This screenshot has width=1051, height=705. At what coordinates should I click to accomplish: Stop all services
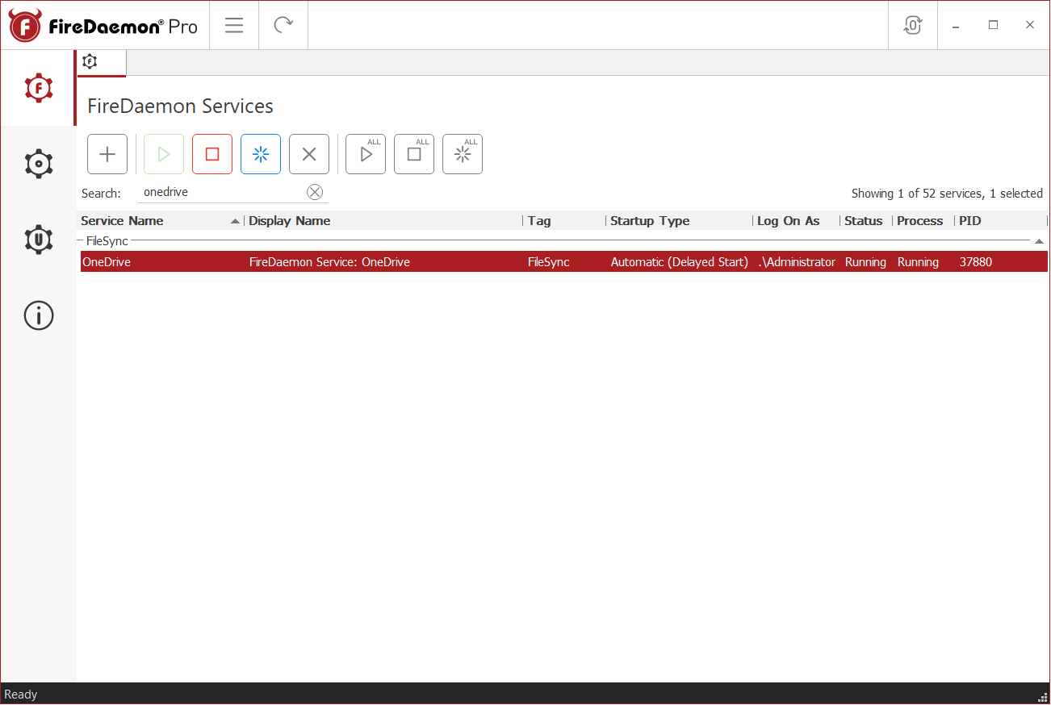414,154
